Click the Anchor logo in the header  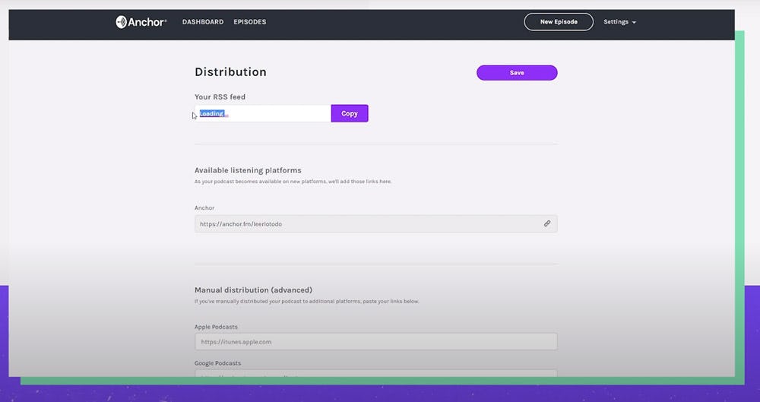pyautogui.click(x=141, y=22)
